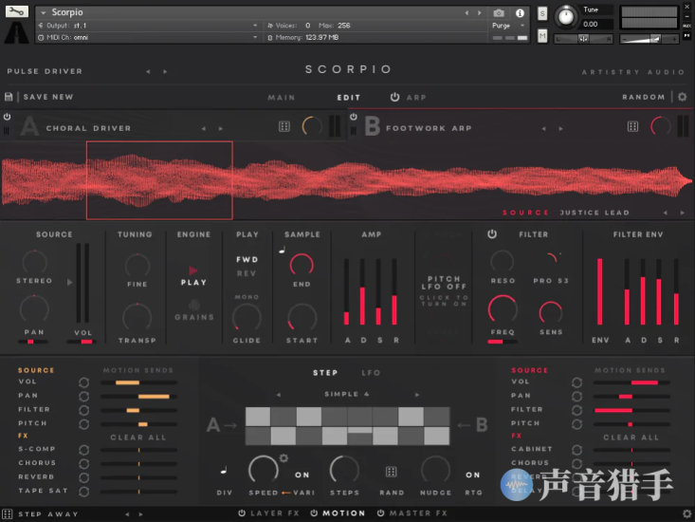
Task: Select layer A Choral Driver
Action: point(88,128)
